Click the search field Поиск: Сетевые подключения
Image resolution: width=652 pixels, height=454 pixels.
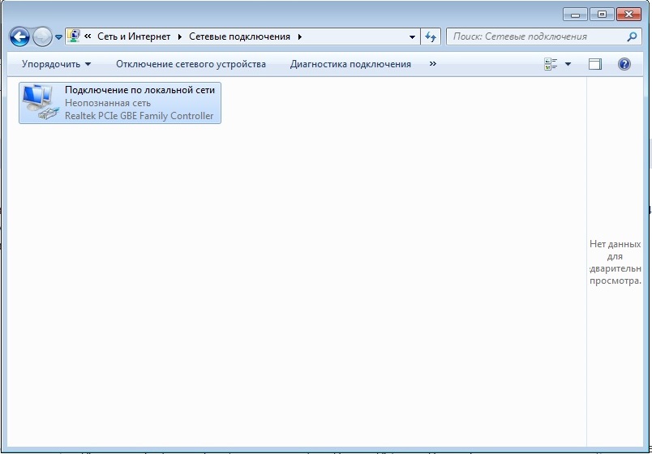535,36
